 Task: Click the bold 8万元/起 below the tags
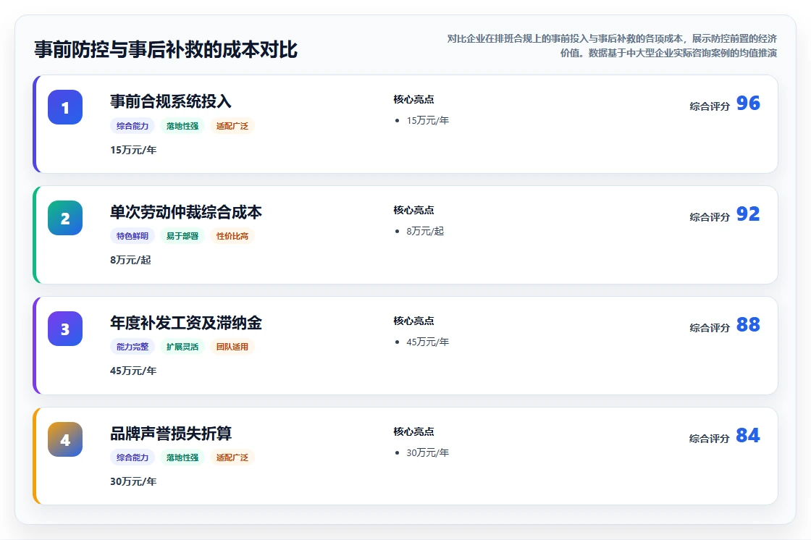point(130,260)
